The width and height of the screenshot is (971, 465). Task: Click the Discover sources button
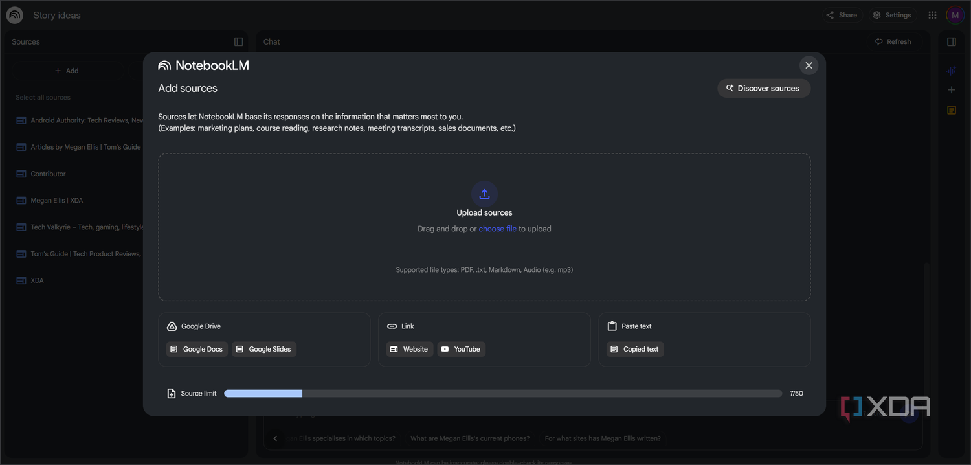(764, 88)
